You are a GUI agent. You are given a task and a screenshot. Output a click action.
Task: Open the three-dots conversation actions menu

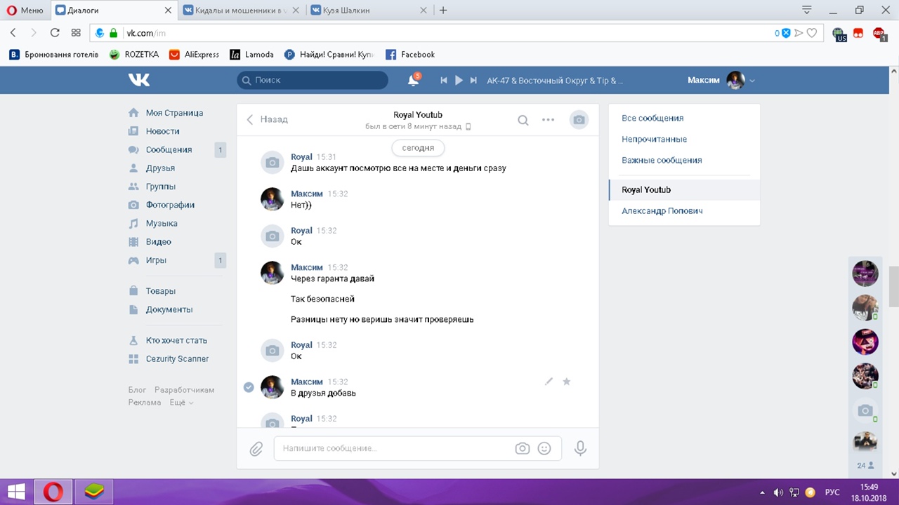(549, 120)
